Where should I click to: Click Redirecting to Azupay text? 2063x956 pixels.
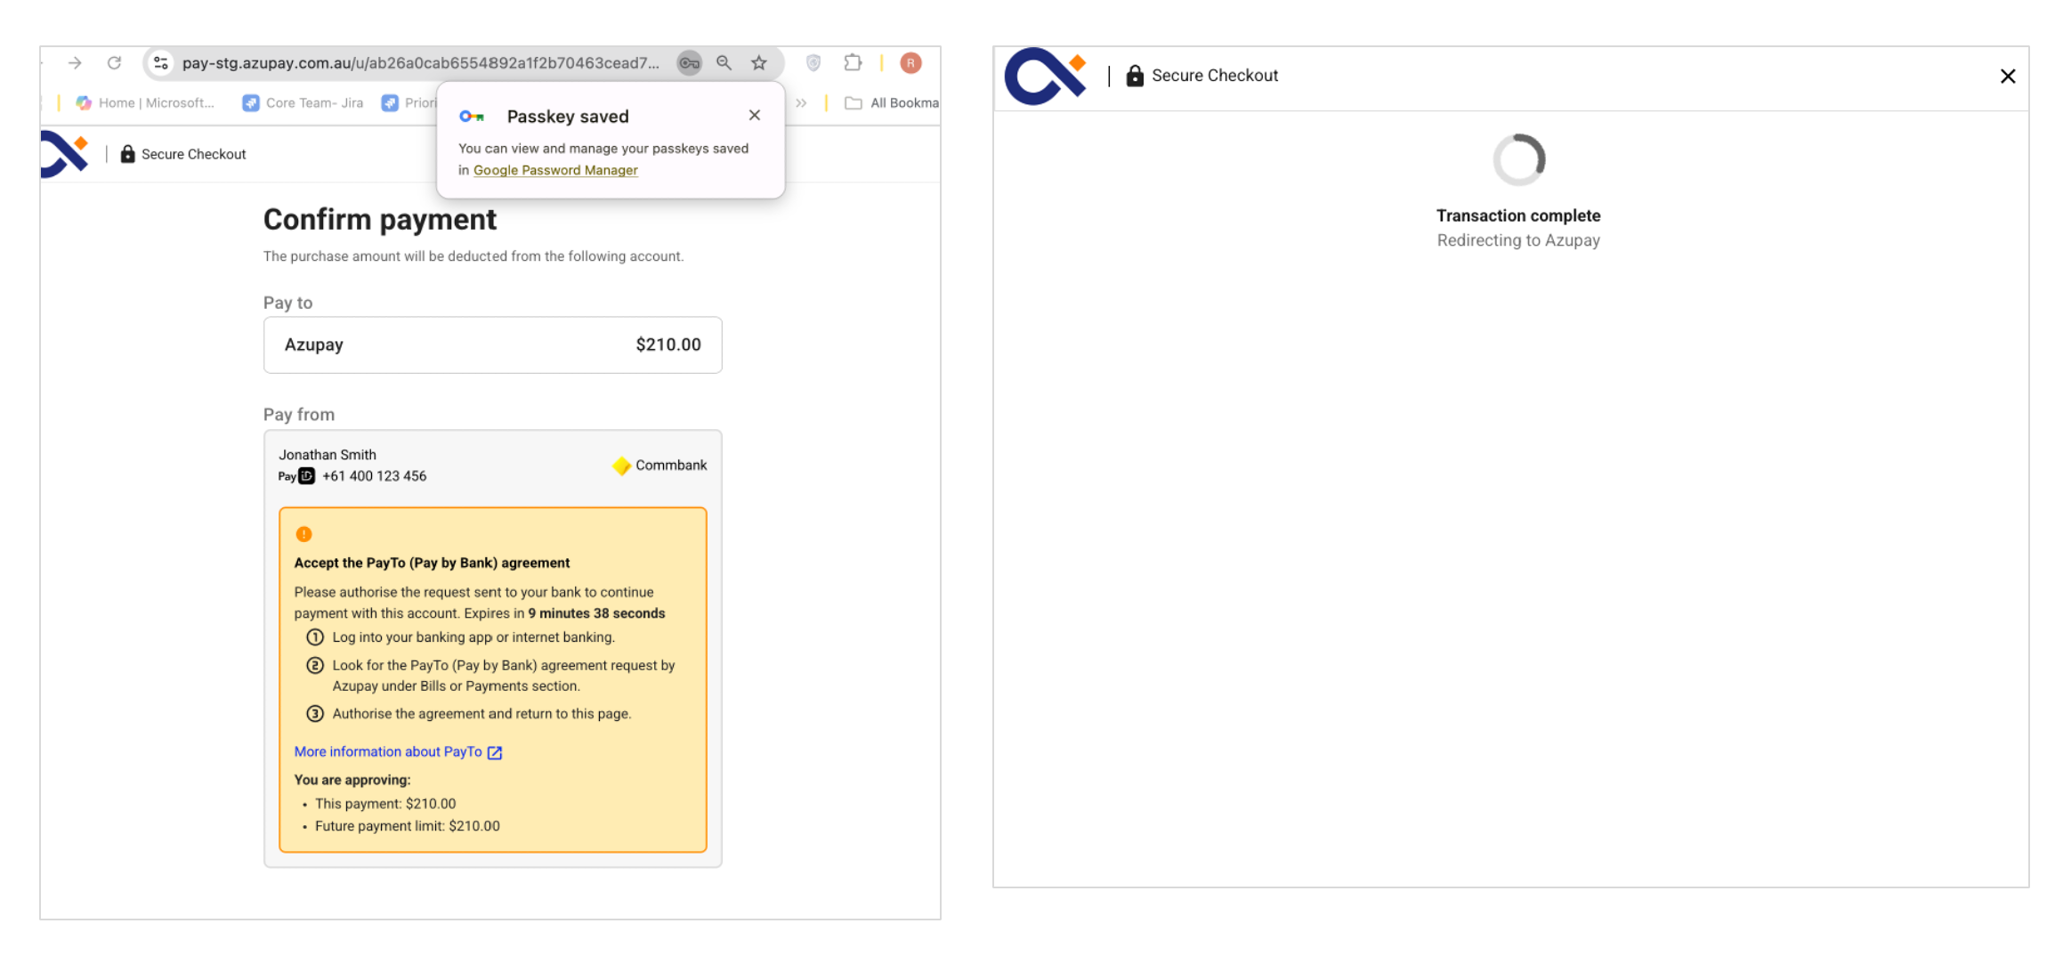coord(1518,240)
